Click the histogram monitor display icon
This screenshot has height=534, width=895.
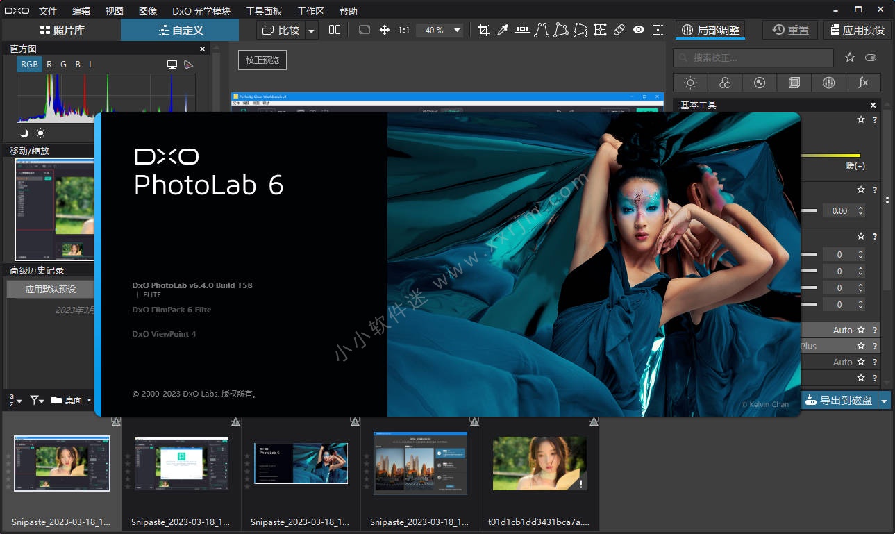[172, 65]
